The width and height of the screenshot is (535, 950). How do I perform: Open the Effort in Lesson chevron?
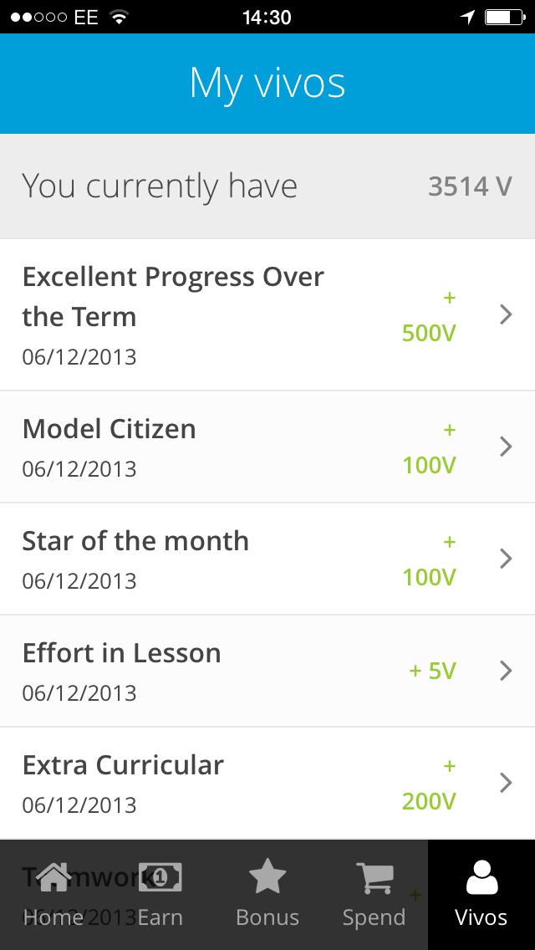tap(505, 671)
